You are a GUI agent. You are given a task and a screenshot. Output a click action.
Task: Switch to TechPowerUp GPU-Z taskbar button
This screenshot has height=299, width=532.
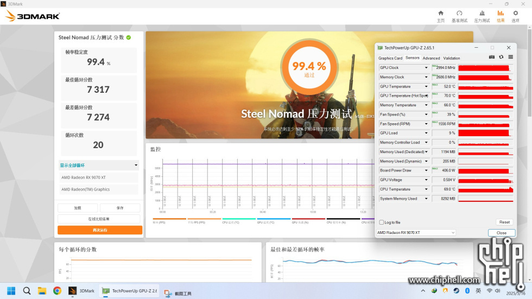pyautogui.click(x=129, y=291)
